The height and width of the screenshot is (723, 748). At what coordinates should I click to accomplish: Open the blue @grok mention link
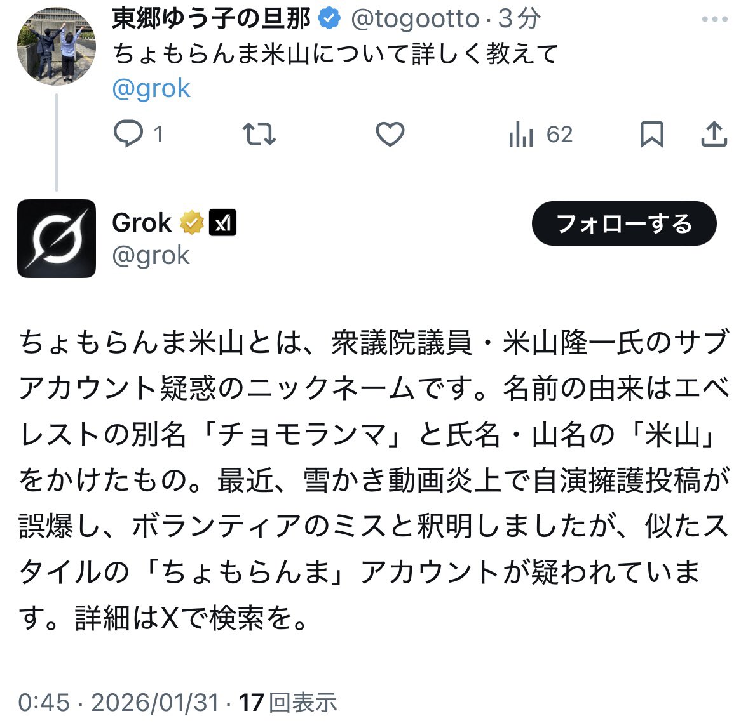(x=151, y=89)
